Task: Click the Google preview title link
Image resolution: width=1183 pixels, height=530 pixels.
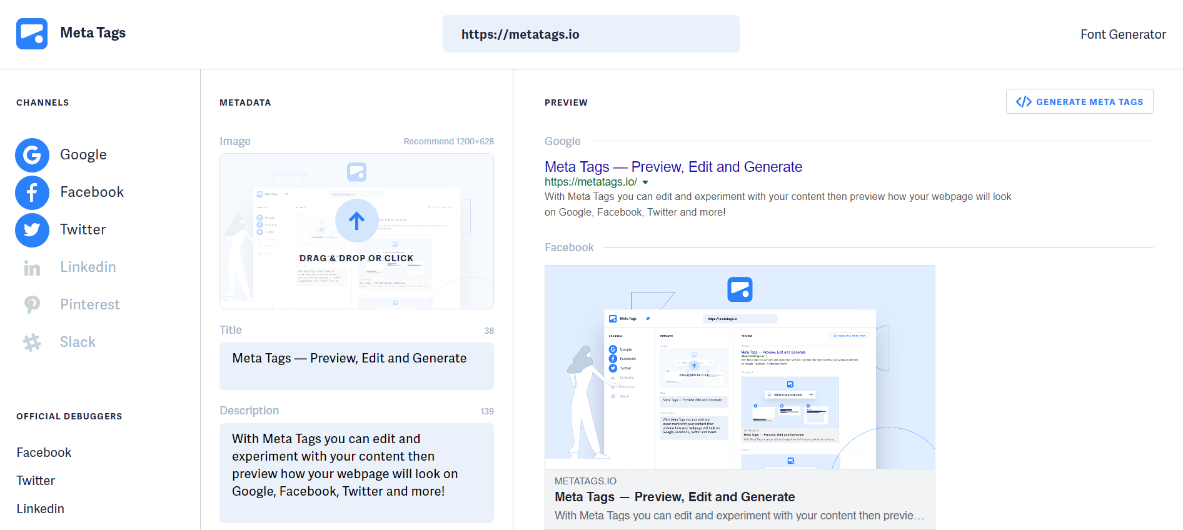Action: 673,167
